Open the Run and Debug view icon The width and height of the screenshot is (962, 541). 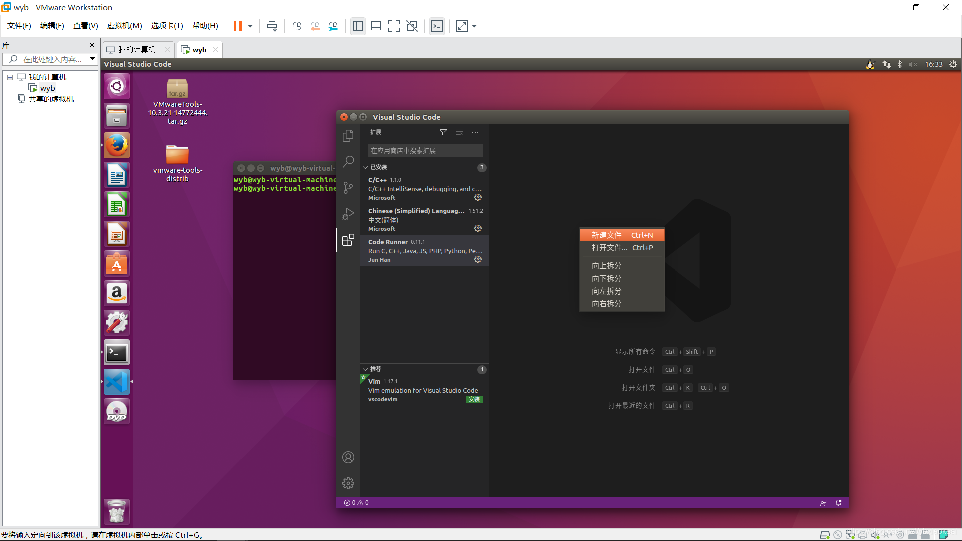tap(348, 214)
